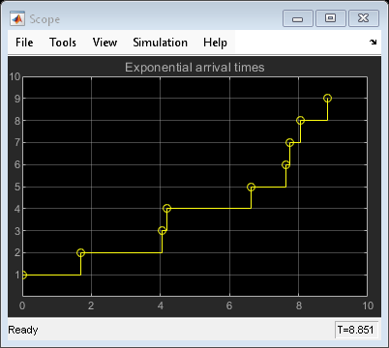This screenshot has width=389, height=348.
Task: Click the MATLAB logo icon in title bar
Action: 17,18
